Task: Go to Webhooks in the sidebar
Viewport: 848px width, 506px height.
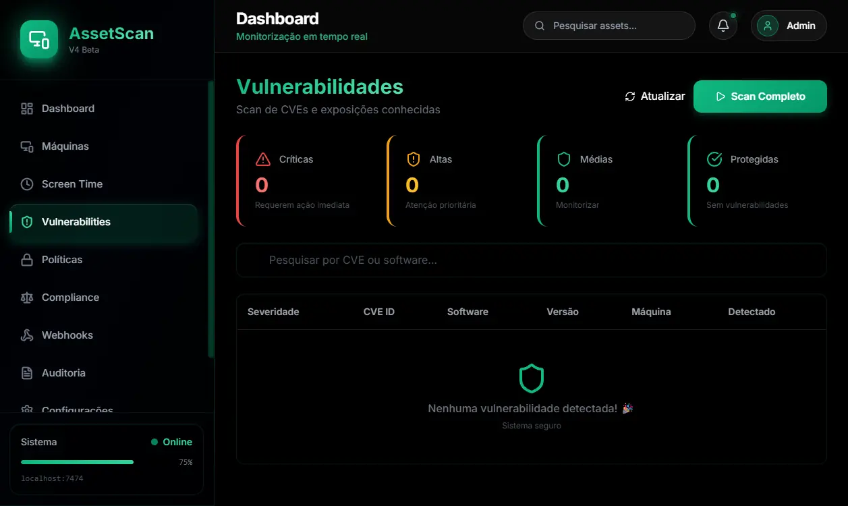Action: pyautogui.click(x=104, y=335)
